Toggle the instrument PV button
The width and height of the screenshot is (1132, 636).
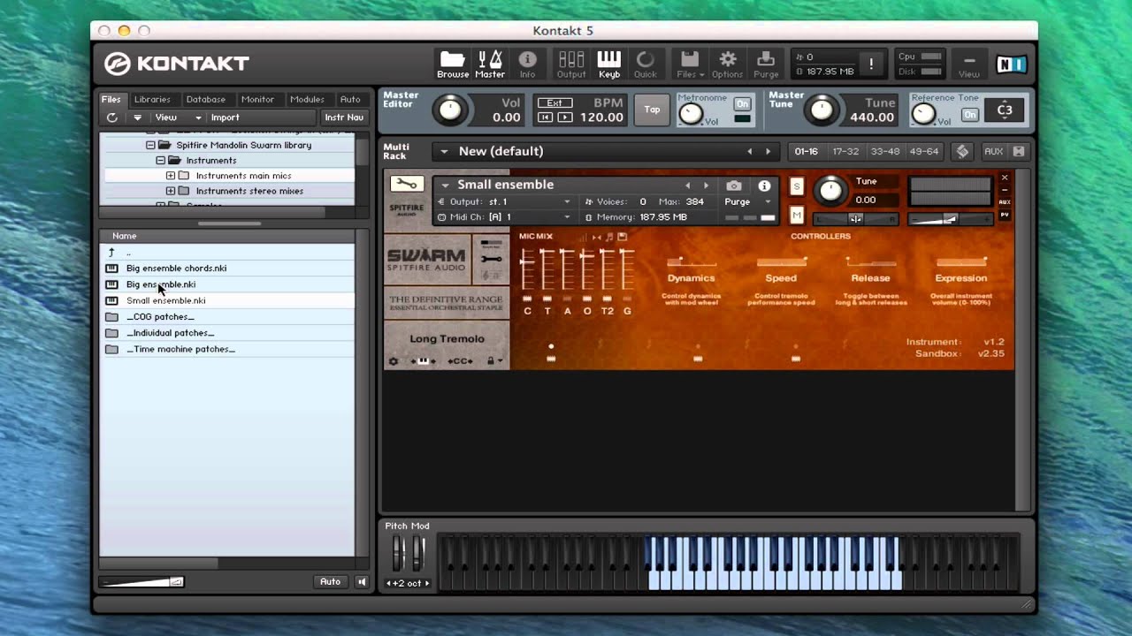coord(1005,215)
